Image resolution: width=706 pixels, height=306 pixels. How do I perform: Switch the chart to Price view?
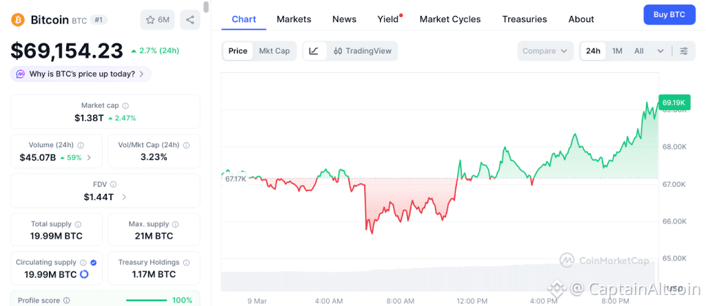(238, 51)
